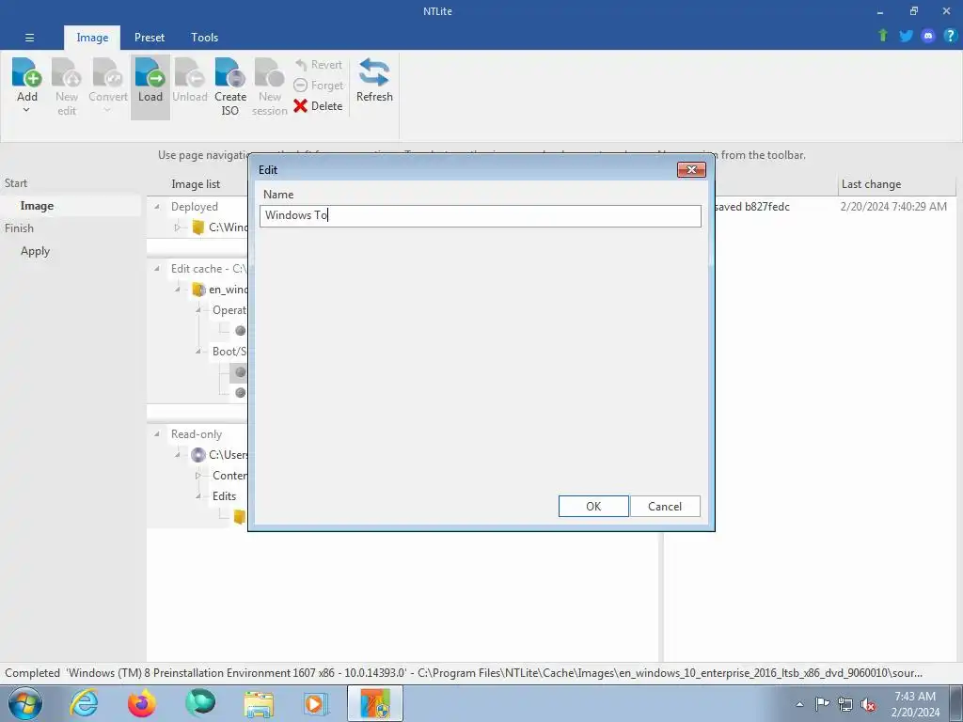
Task: Click the Refresh toolbar icon
Action: [x=374, y=72]
